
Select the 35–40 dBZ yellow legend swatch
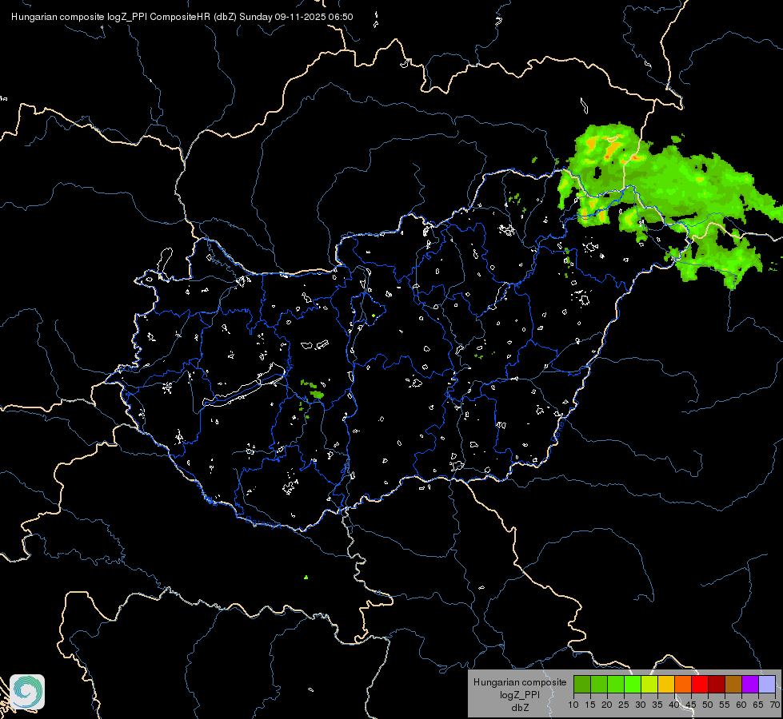(x=666, y=684)
